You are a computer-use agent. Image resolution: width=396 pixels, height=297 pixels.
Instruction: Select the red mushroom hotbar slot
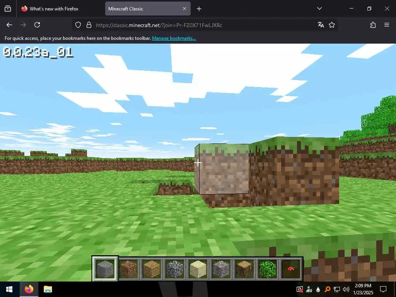click(x=291, y=269)
